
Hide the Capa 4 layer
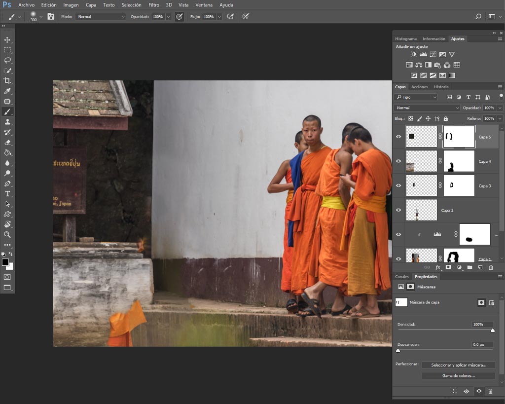click(x=398, y=161)
